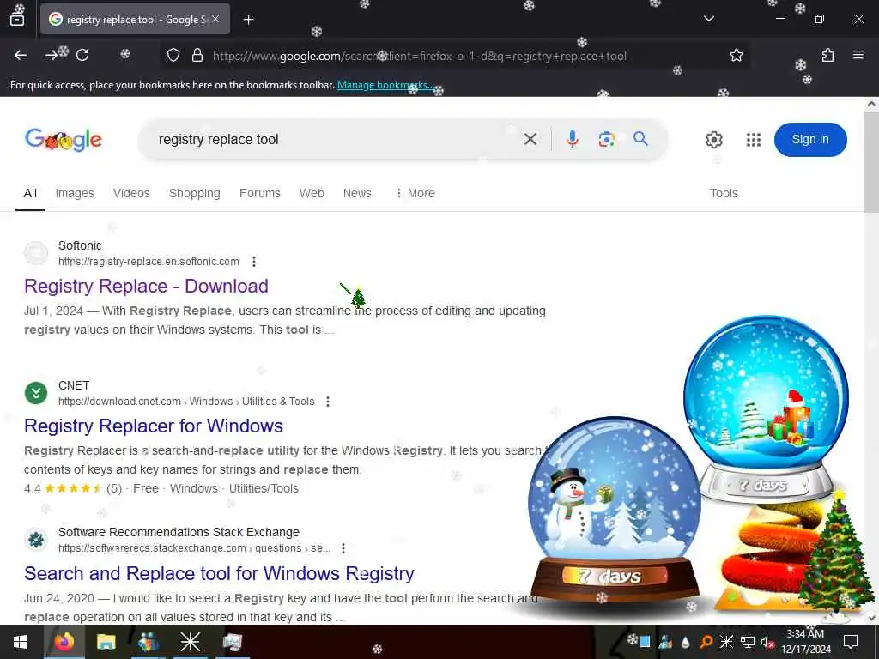879x659 pixels.
Task: Open the taskbar clock and date
Action: (x=805, y=642)
